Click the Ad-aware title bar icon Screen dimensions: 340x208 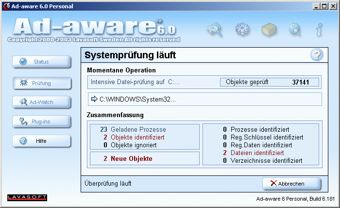[x=6, y=6]
